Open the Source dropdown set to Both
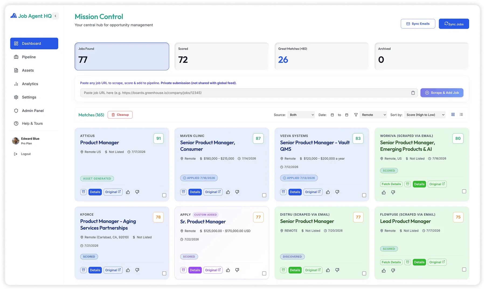The image size is (485, 290). 301,115
